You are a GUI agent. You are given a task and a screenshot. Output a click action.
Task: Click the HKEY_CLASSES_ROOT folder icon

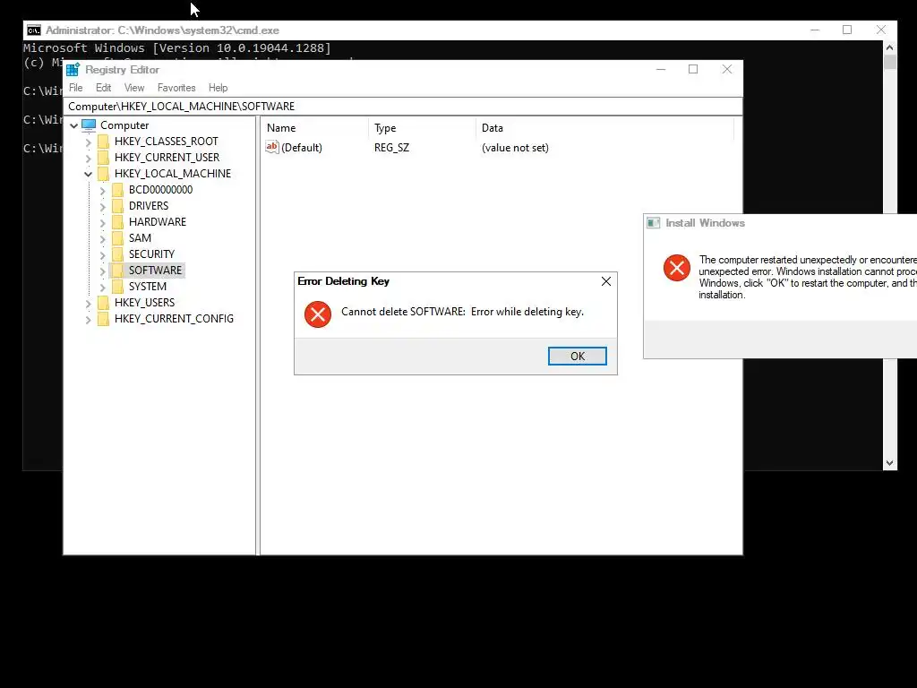pyautogui.click(x=104, y=142)
